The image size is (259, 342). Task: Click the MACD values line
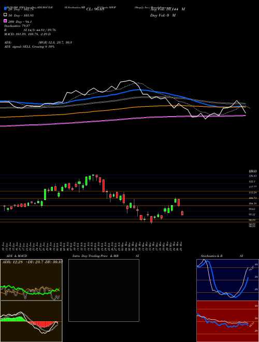tap(27, 34)
